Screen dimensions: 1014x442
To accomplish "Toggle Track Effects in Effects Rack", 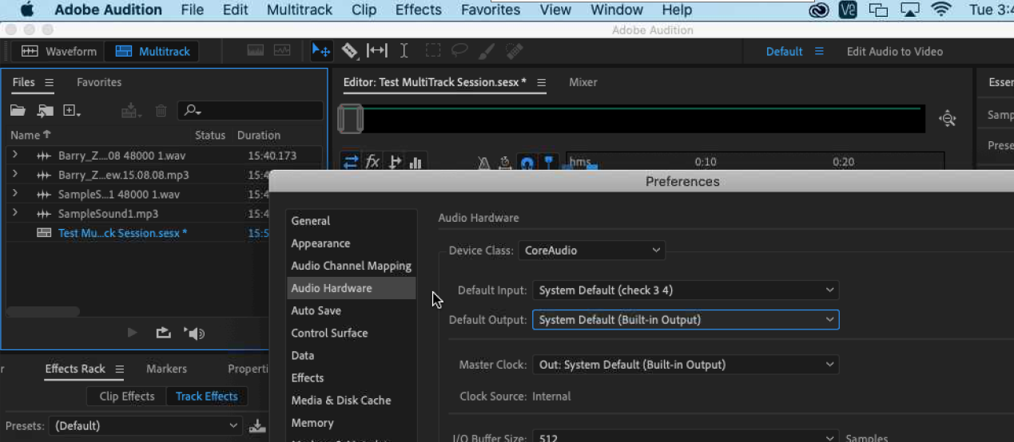I will pyautogui.click(x=206, y=397).
